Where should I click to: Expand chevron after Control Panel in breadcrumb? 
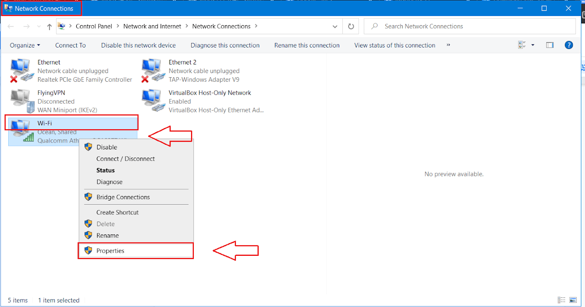click(x=117, y=26)
